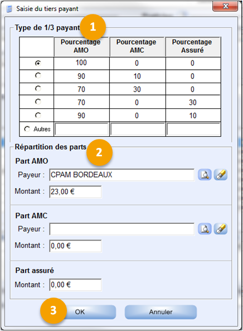This screenshot has width=243, height=331.
Task: Select the 100 / 0 / 0 radio option
Action: coord(38,63)
